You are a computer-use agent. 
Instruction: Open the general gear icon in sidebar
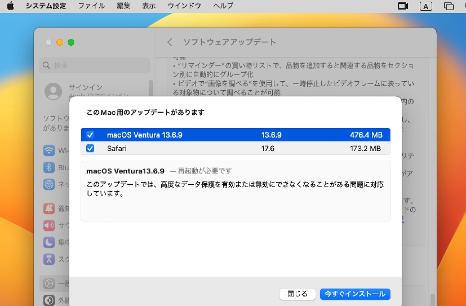[x=49, y=283]
